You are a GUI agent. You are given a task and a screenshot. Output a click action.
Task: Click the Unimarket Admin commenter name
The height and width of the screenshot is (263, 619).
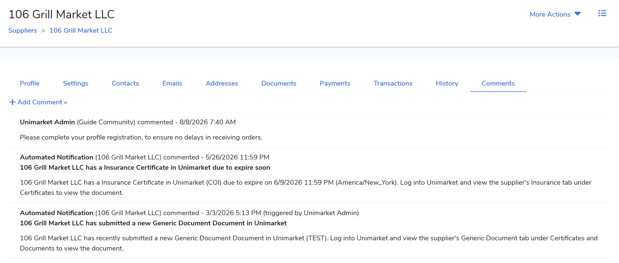click(x=47, y=122)
